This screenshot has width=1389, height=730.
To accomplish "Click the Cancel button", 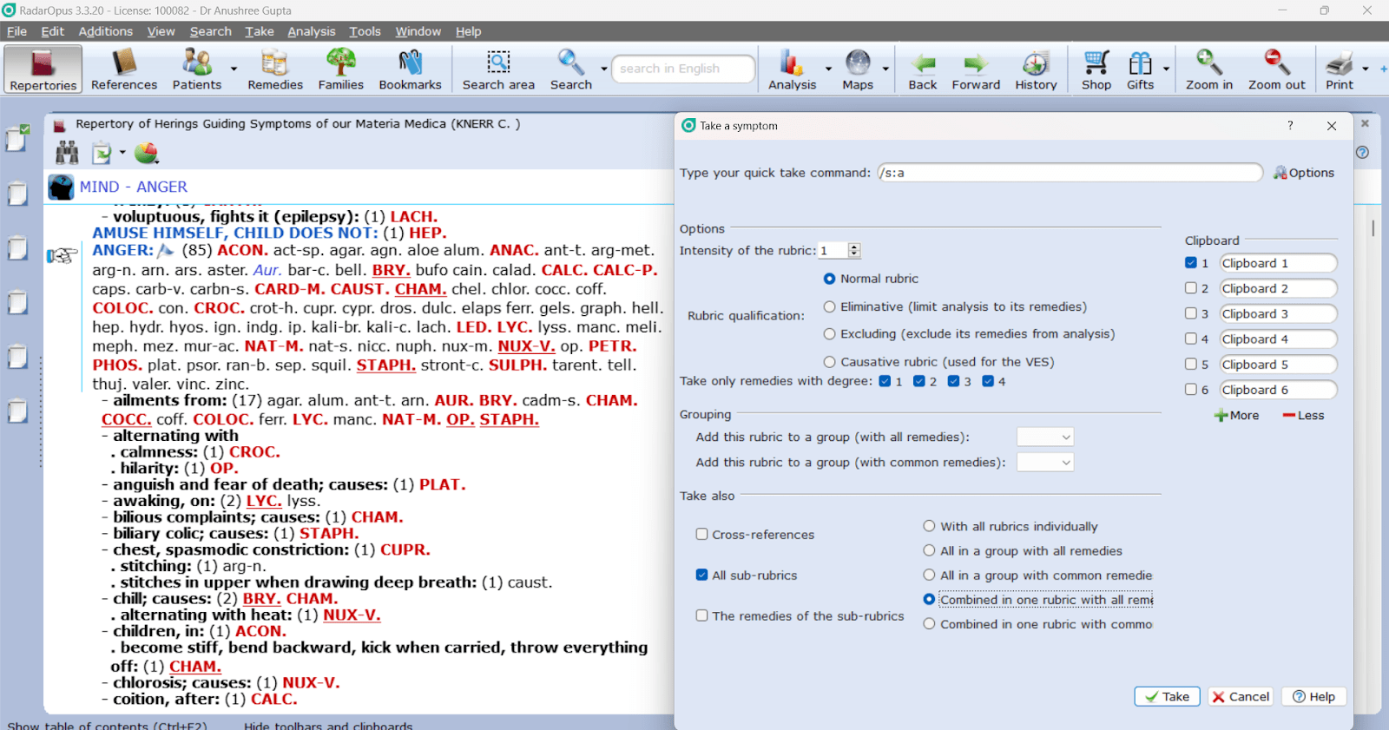I will tap(1241, 696).
